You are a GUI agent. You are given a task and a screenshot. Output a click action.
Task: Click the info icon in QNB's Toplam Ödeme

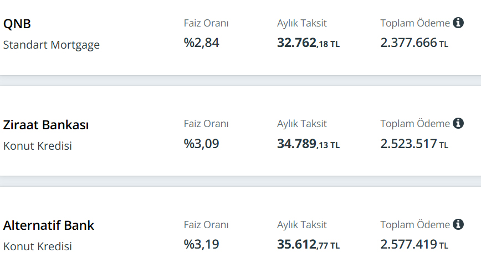[x=458, y=23]
